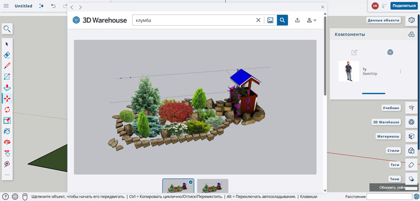This screenshot has height=201, width=420.
Task: Upload a model to 3D Warehouse
Action: click(297, 20)
